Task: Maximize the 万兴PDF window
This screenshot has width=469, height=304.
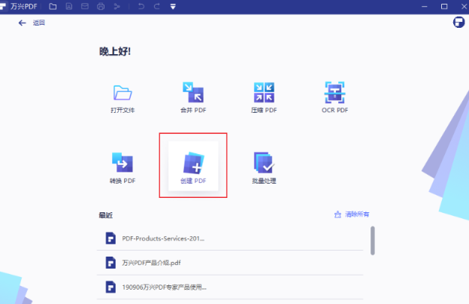Action: (x=444, y=6)
